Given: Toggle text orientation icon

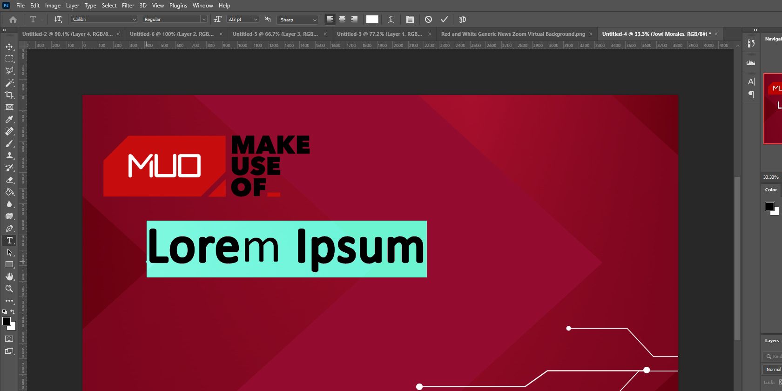Looking at the screenshot, I should 58,20.
